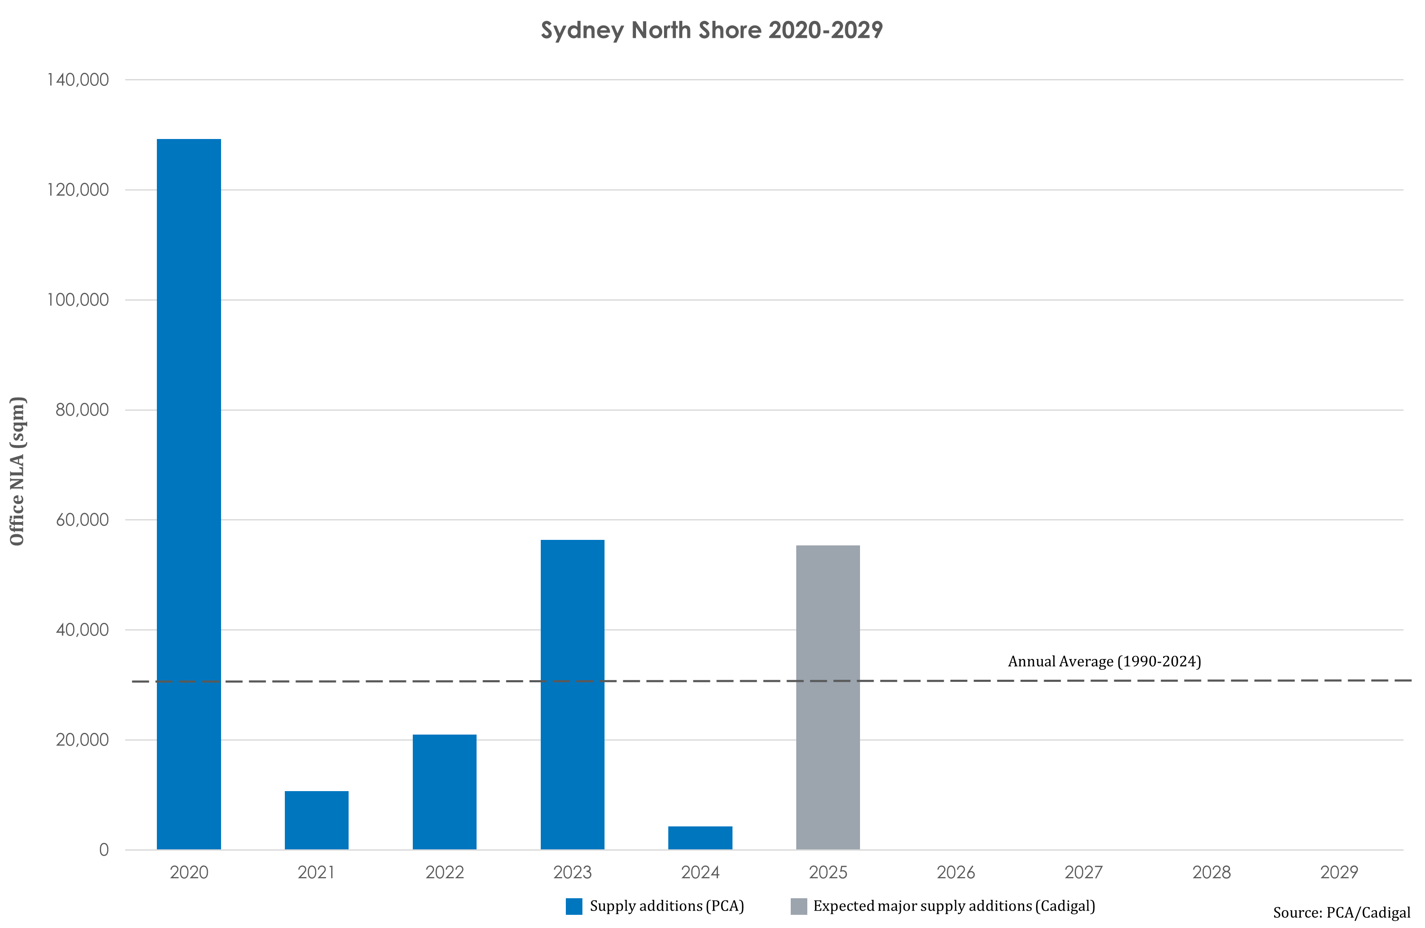
Task: Click the 2022 blue supply bar
Action: (x=444, y=792)
